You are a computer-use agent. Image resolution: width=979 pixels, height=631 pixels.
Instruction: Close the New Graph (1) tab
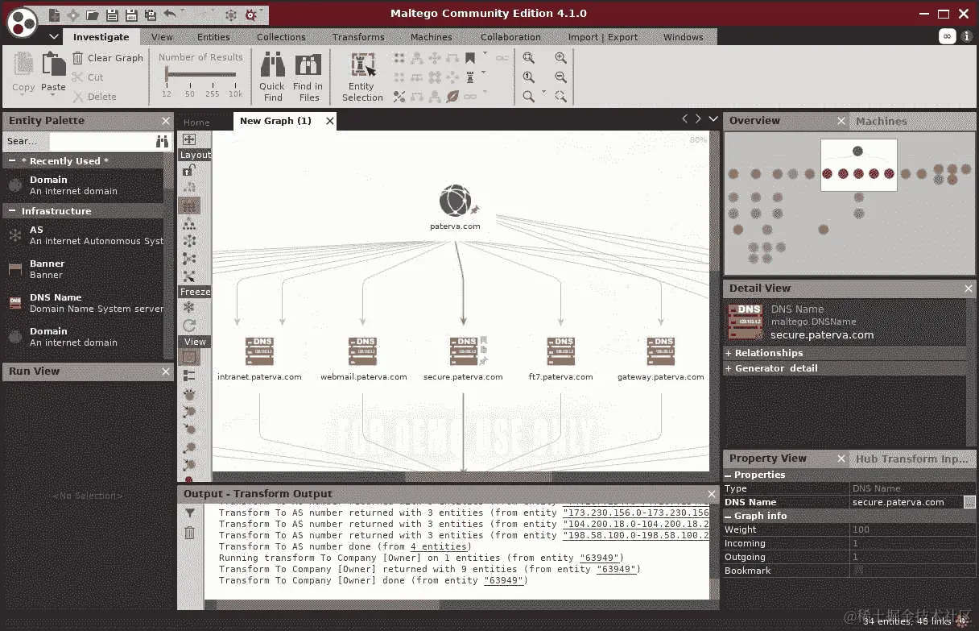(x=329, y=121)
